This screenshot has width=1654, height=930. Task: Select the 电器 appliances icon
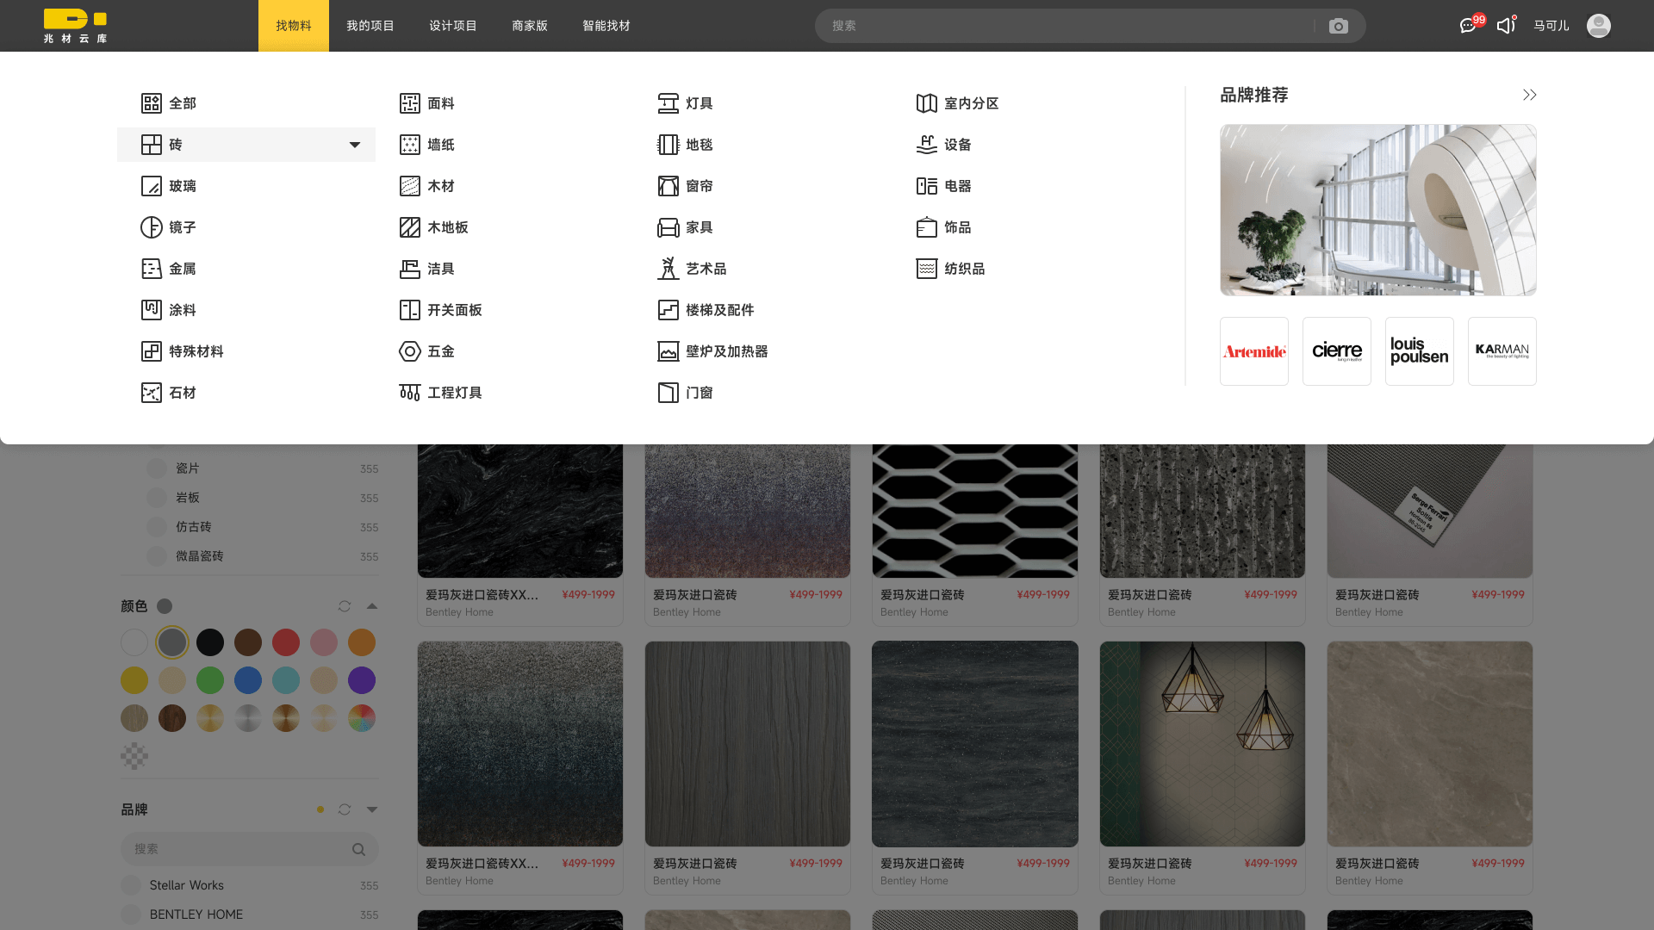[x=927, y=186]
